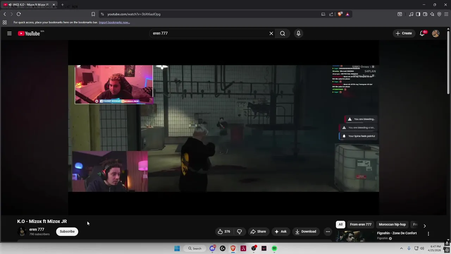Subscribe to eren 777
This screenshot has height=254, width=451.
pos(67,231)
